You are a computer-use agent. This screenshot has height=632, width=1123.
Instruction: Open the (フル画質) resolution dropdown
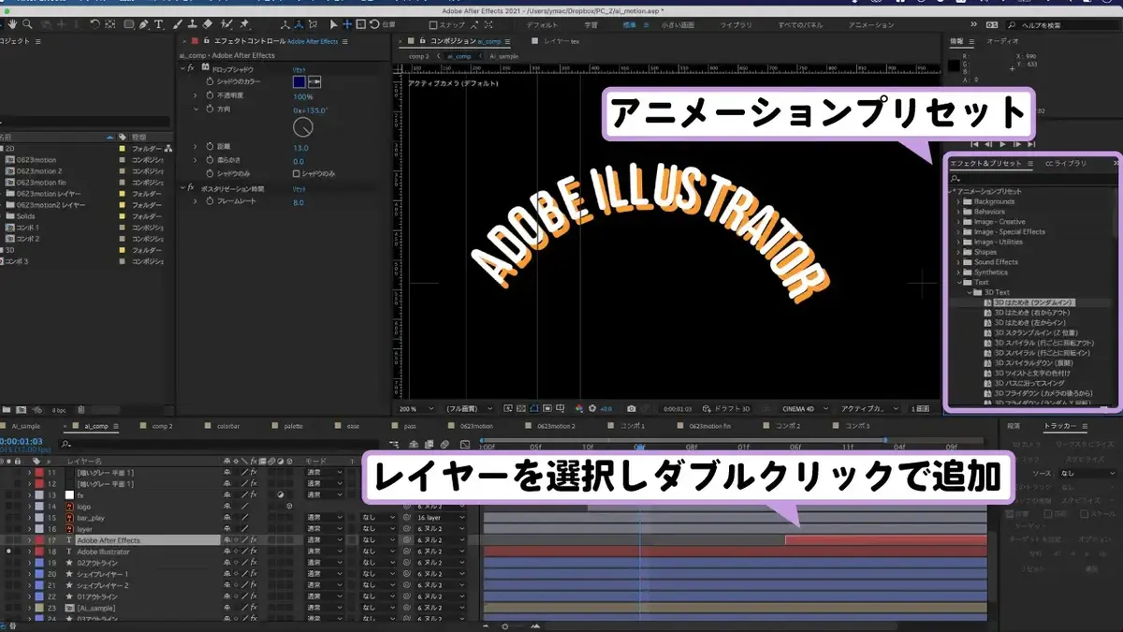pos(470,409)
